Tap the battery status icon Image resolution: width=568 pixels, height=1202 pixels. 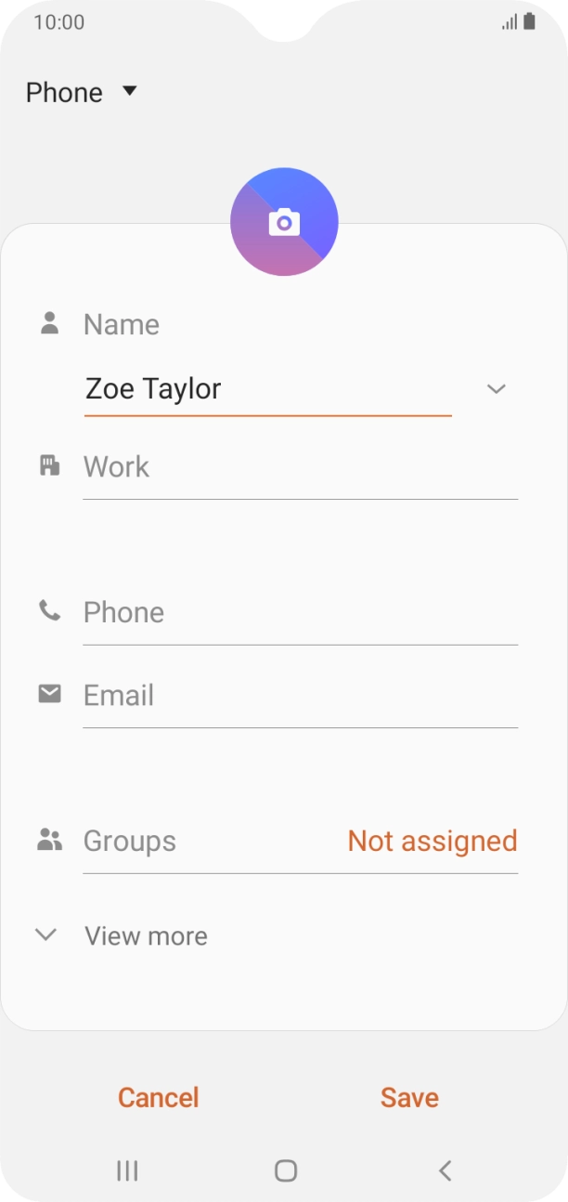tap(529, 21)
